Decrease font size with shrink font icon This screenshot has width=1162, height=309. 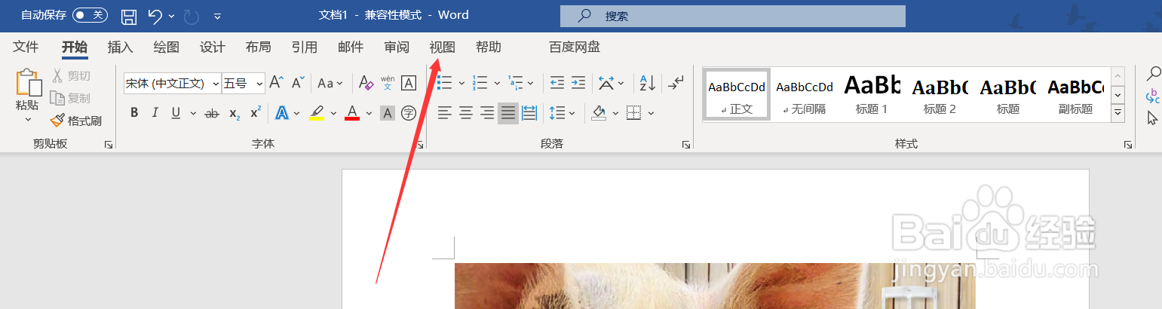pyautogui.click(x=299, y=83)
